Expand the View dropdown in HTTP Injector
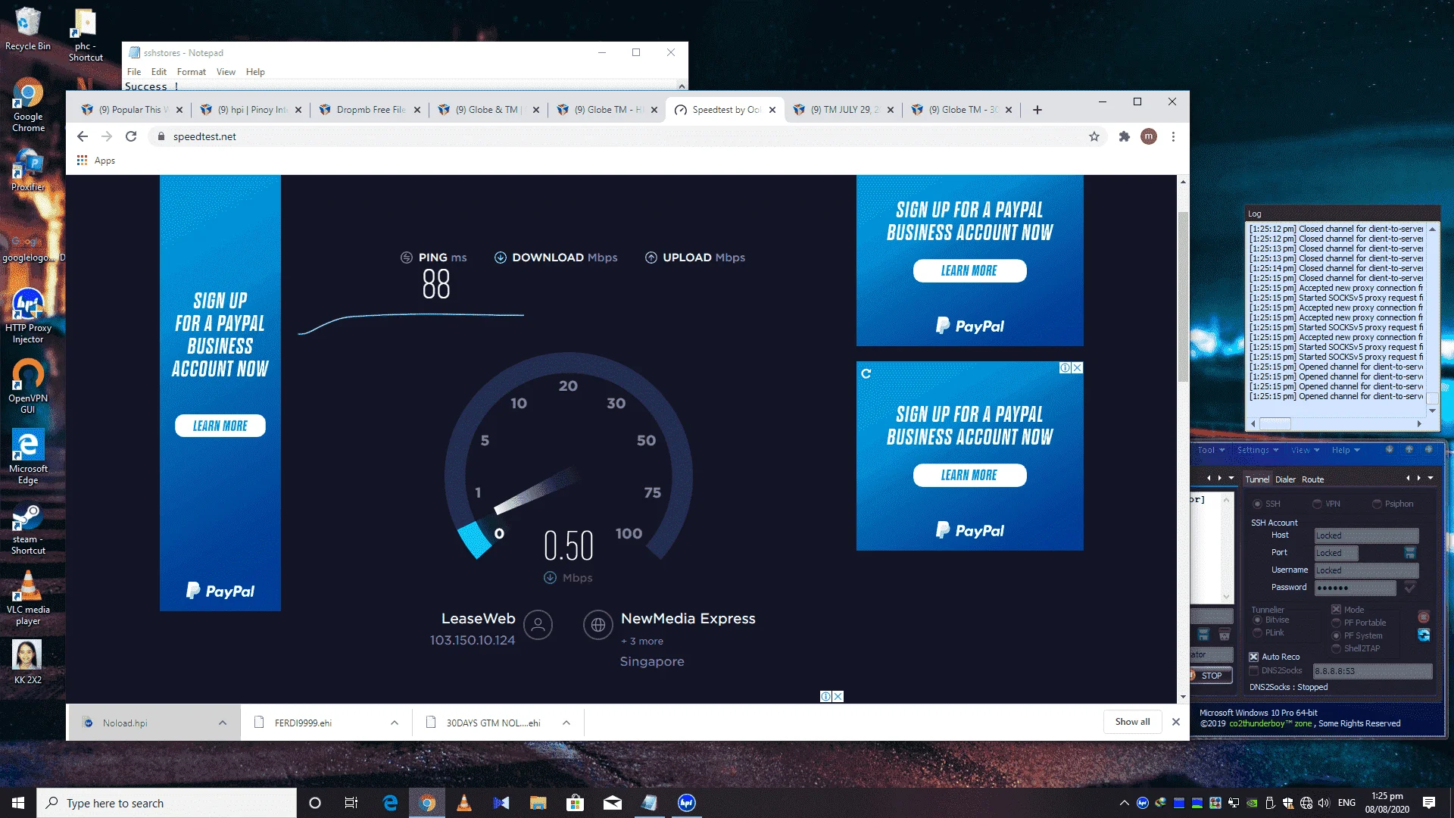 click(1306, 450)
